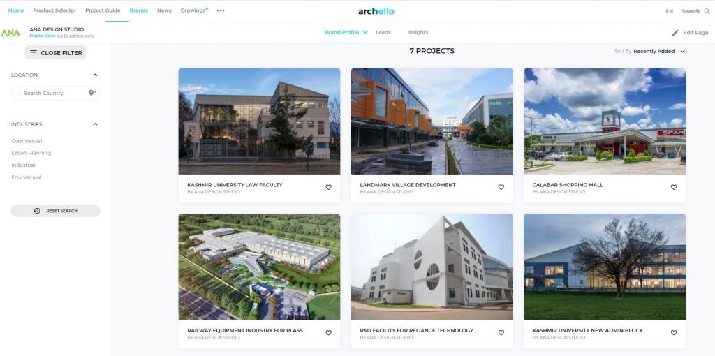
Task: Click the ANA brand logo
Action: coord(10,33)
